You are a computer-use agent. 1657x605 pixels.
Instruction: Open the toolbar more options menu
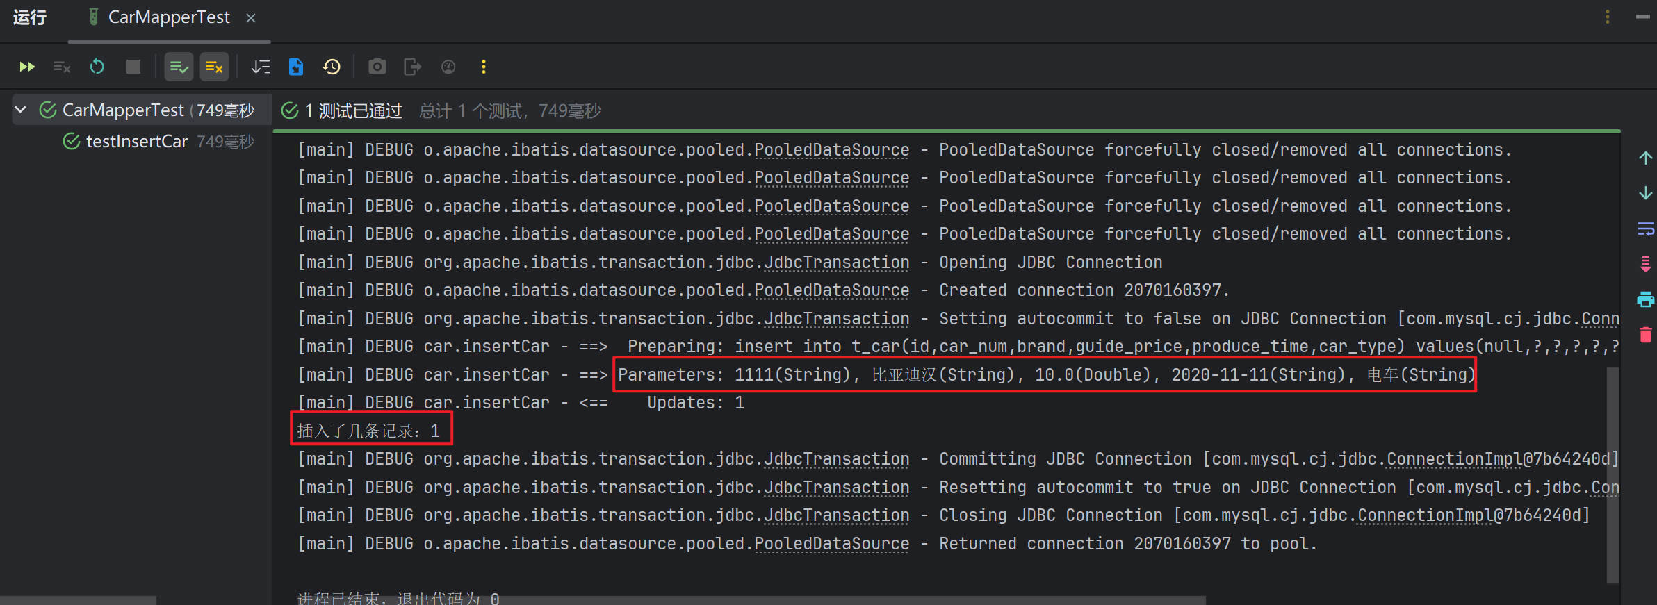coord(484,67)
